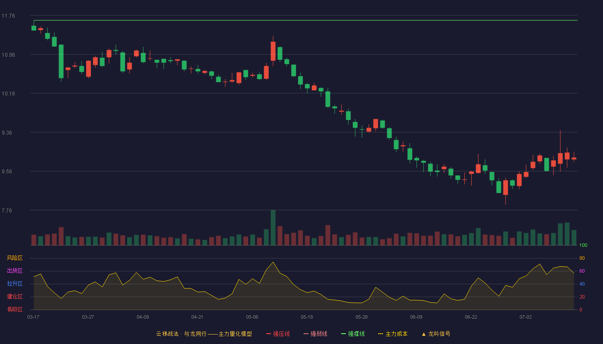Click the red 强压线 legend marker
The height and width of the screenshot is (344, 603).
pos(268,334)
